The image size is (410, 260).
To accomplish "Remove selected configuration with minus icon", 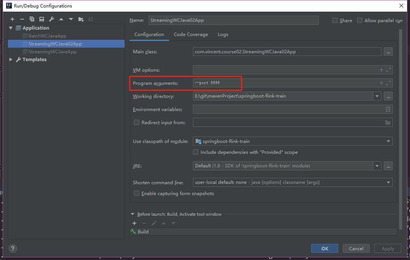I will (x=22, y=19).
